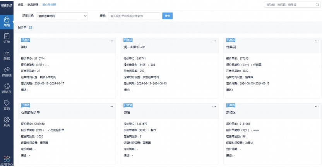322x167 pixels.
Task: Click 报价单ID S131068
Action: (x=245, y=124)
